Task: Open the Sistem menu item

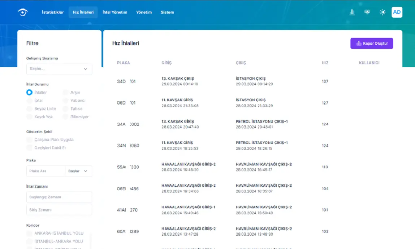Action: (x=167, y=12)
